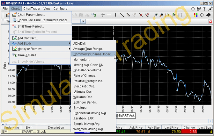Click the red X remove line tool
The image size is (214, 136).
click(141, 15)
